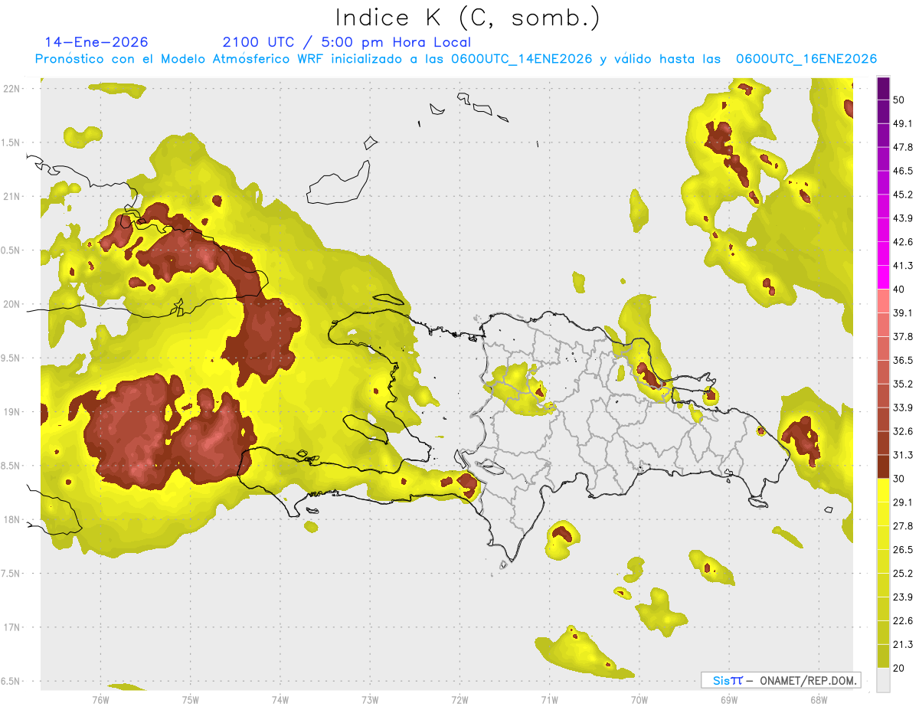The height and width of the screenshot is (710, 919).
Task: Click the salmon legend swatch between 39.1 and 40
Action: tap(884, 301)
